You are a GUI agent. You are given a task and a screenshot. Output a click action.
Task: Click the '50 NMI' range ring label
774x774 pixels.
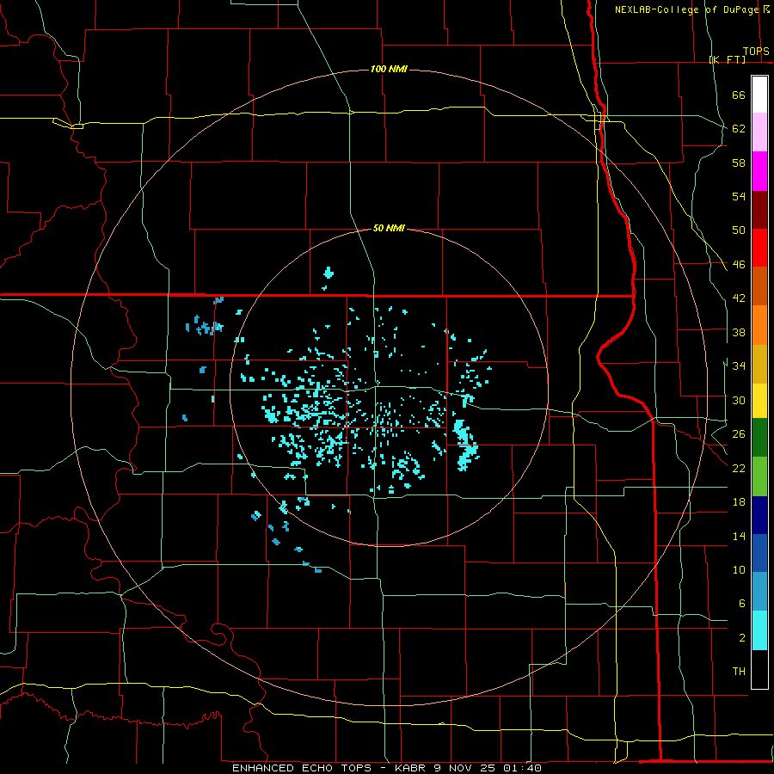click(x=389, y=228)
